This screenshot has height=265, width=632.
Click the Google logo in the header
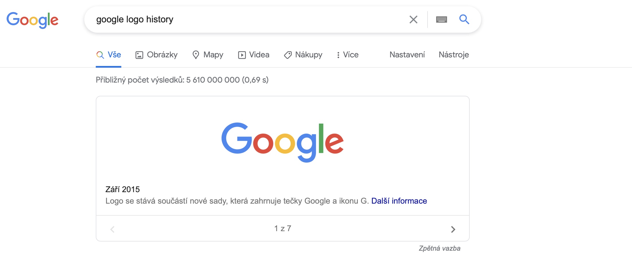coord(32,20)
